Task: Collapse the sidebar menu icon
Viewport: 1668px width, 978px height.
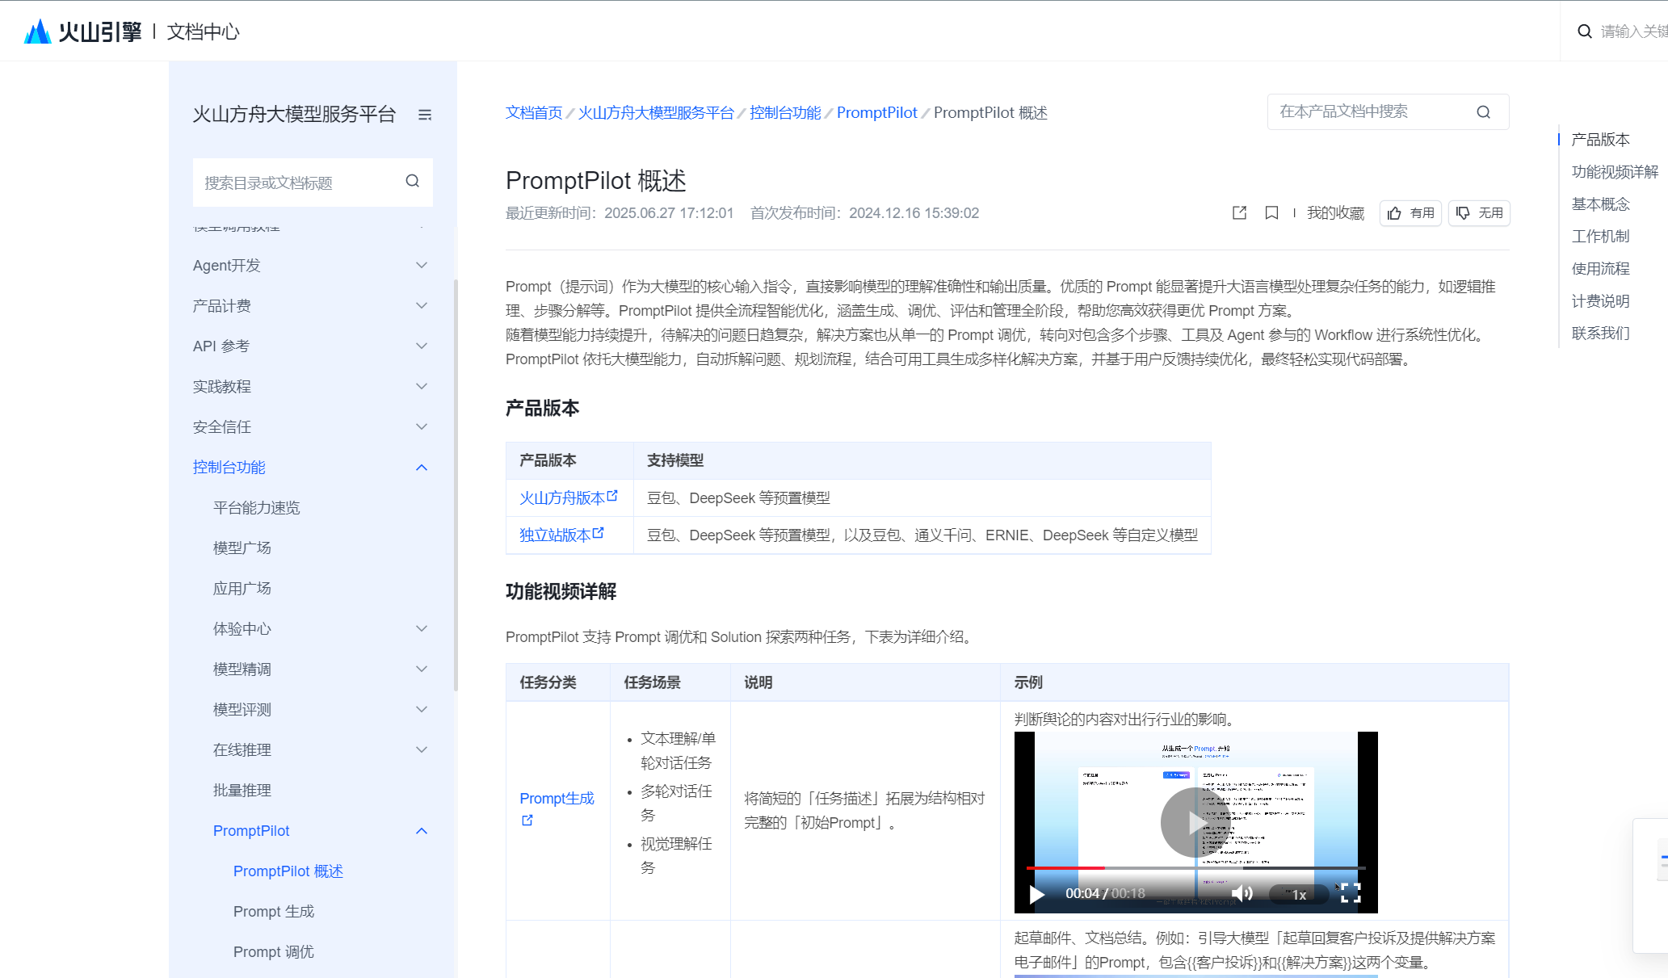Action: (424, 115)
